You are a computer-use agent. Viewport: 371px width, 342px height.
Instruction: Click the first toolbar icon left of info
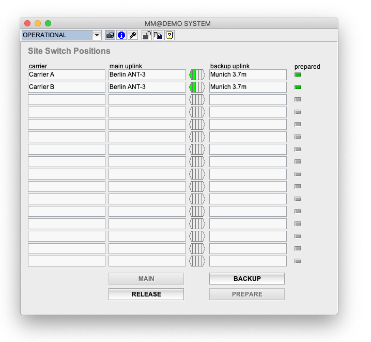pos(110,35)
